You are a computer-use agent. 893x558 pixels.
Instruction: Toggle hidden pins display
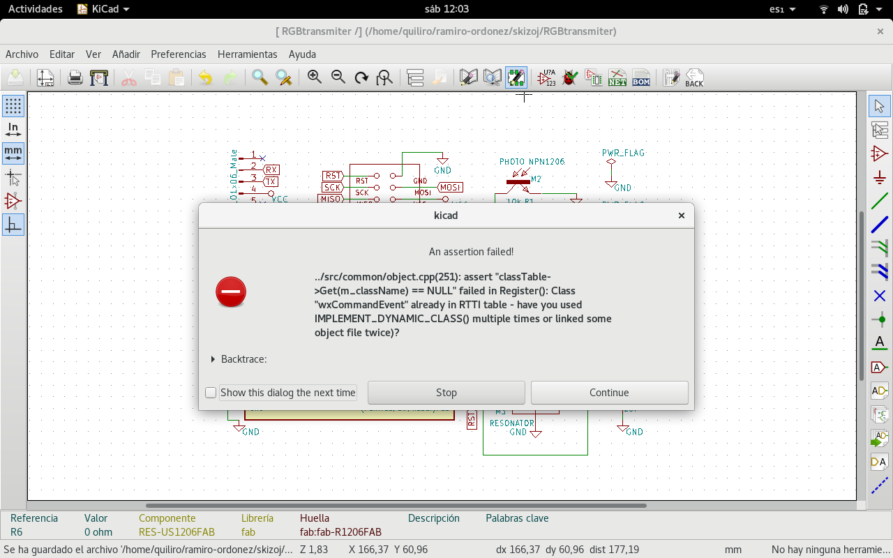[x=13, y=201]
